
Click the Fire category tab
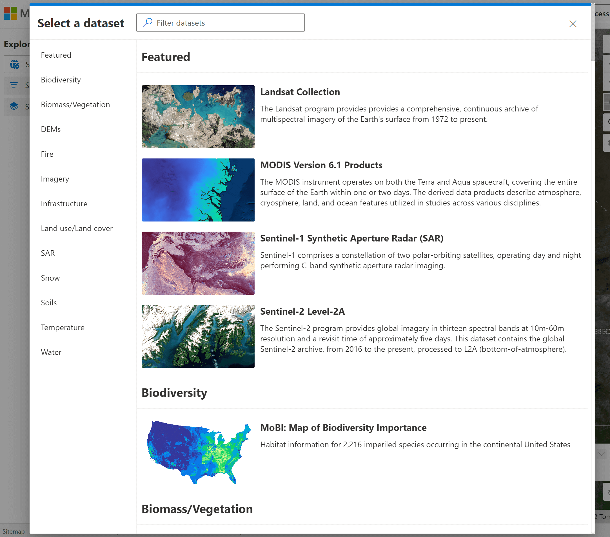tap(47, 153)
